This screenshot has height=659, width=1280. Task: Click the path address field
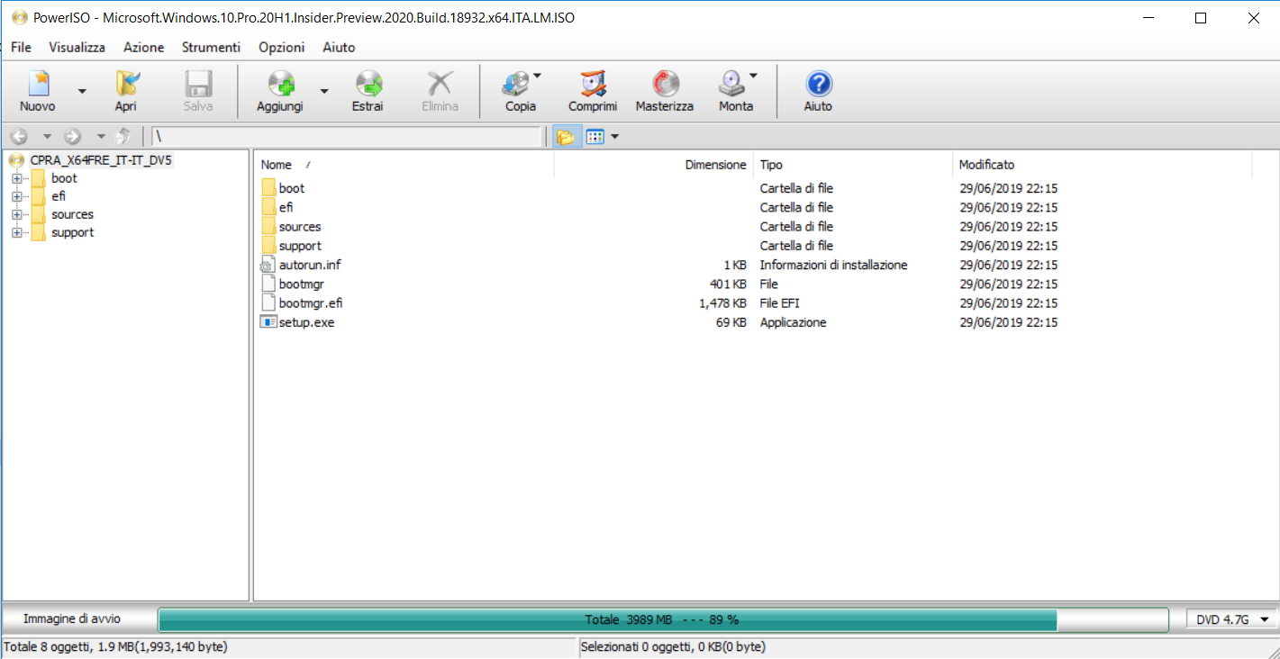(348, 137)
